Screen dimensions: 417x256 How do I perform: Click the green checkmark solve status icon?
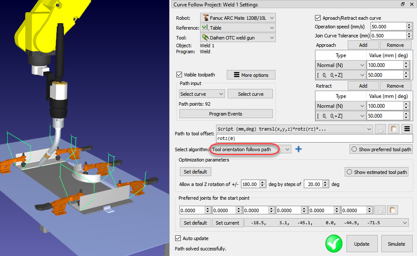point(334,243)
